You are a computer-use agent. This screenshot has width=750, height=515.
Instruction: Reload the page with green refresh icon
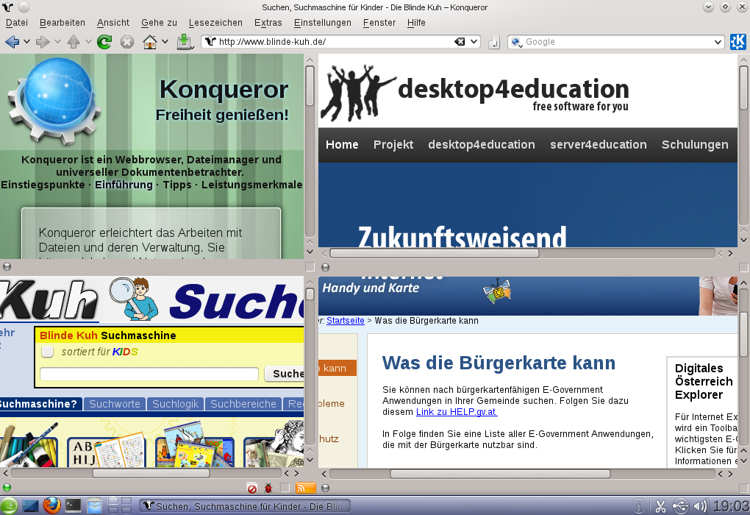pos(104,42)
